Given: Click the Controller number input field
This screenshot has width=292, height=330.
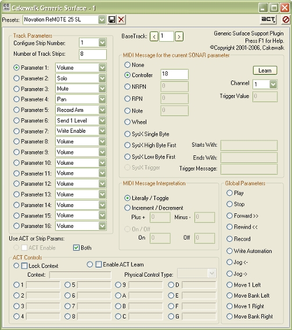Looking at the screenshot, I should pyautogui.click(x=174, y=74).
